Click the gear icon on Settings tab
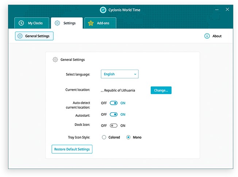This screenshot has height=177, width=238. pyautogui.click(x=57, y=23)
